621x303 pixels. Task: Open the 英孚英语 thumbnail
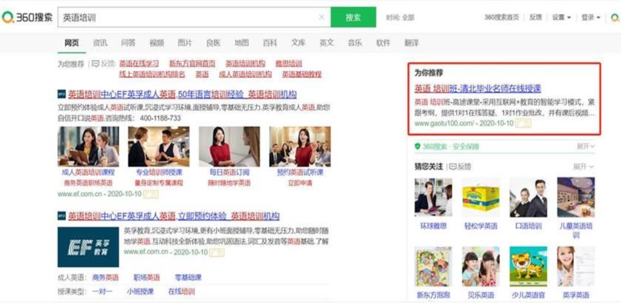click(576, 267)
